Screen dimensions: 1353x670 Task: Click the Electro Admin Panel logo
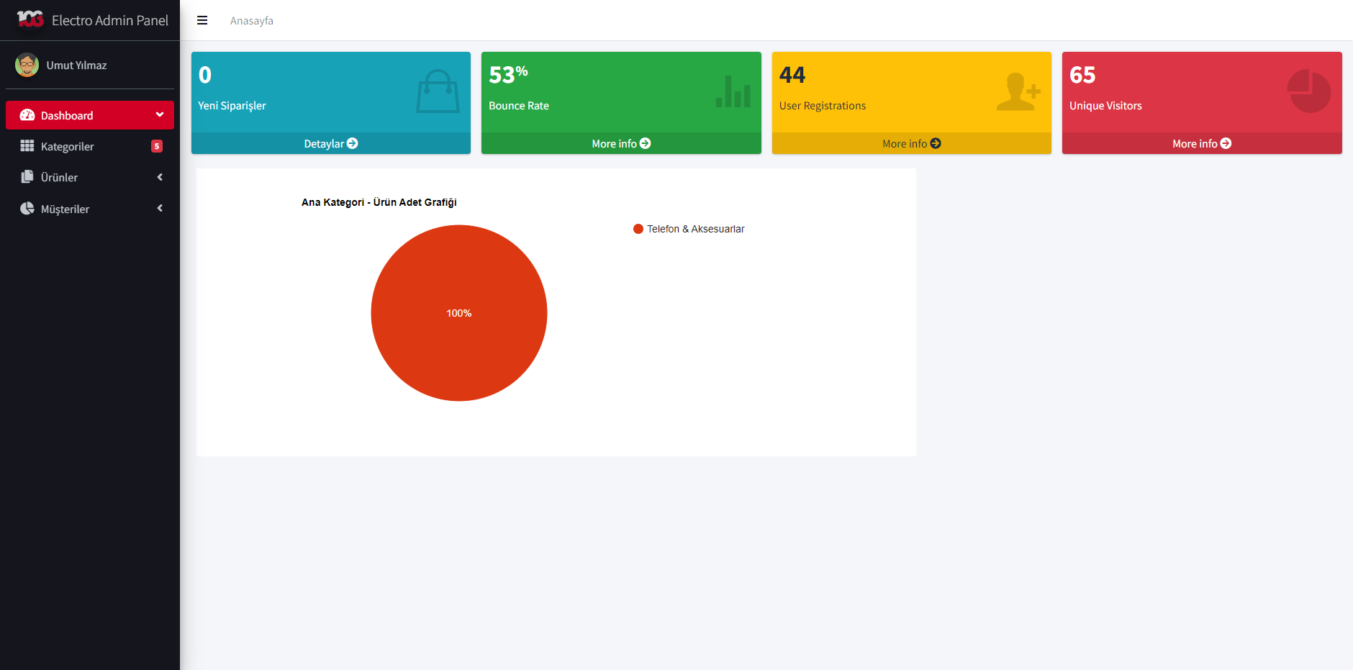coord(30,19)
